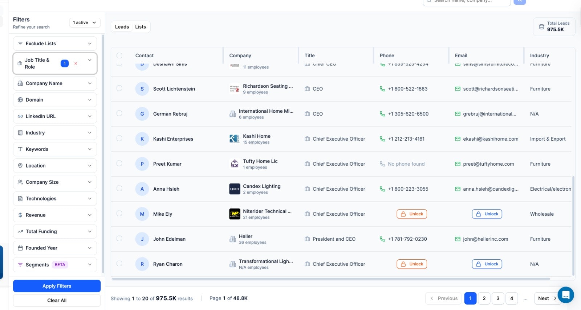Click the building icon next to Heller
This screenshot has width=581, height=310.
click(x=233, y=239)
